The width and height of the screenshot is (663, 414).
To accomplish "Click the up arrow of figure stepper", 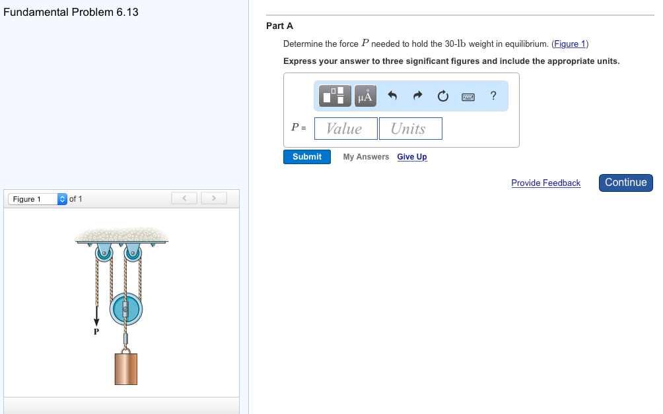I will (x=61, y=196).
